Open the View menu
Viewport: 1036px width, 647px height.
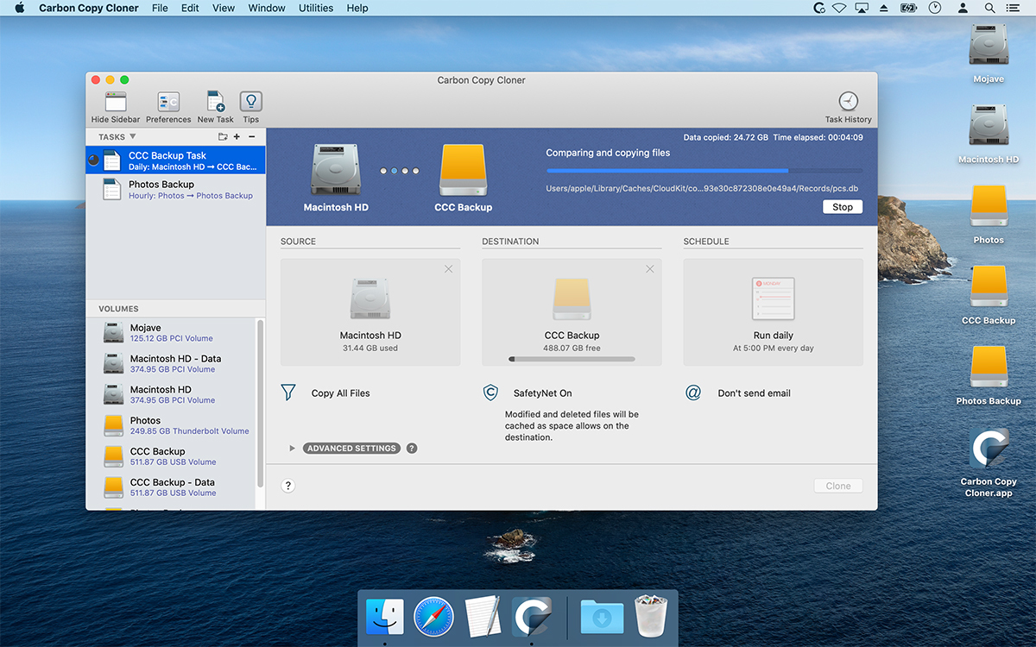point(224,8)
